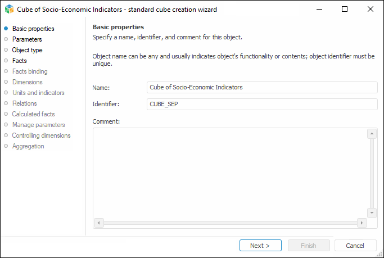Image resolution: width=384 pixels, height=258 pixels.
Task: Go to the Parameters wizard step
Action: 27,39
